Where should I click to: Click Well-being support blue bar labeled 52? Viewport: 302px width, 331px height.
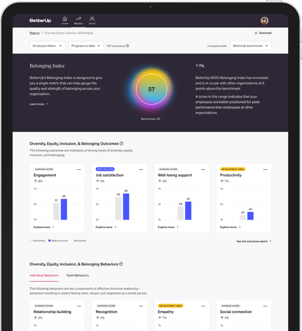(188, 211)
